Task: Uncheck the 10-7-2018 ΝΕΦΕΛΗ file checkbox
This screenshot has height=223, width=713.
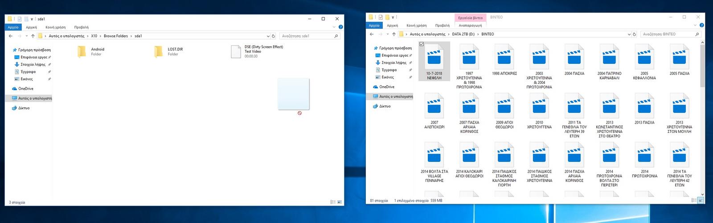Action: tap(422, 44)
